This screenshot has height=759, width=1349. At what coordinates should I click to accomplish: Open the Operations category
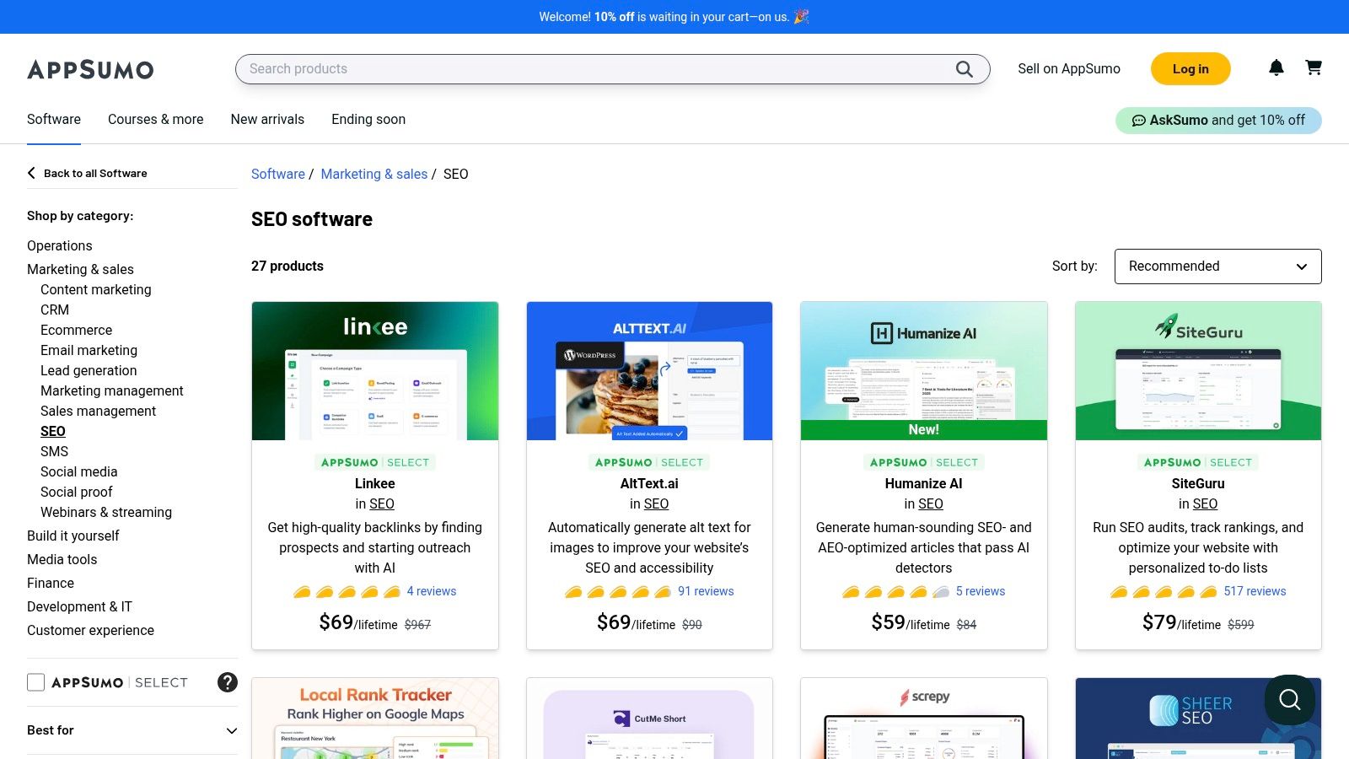pos(60,246)
